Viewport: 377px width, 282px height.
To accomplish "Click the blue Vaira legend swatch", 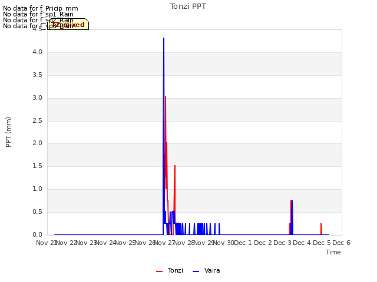I will click(196, 271).
